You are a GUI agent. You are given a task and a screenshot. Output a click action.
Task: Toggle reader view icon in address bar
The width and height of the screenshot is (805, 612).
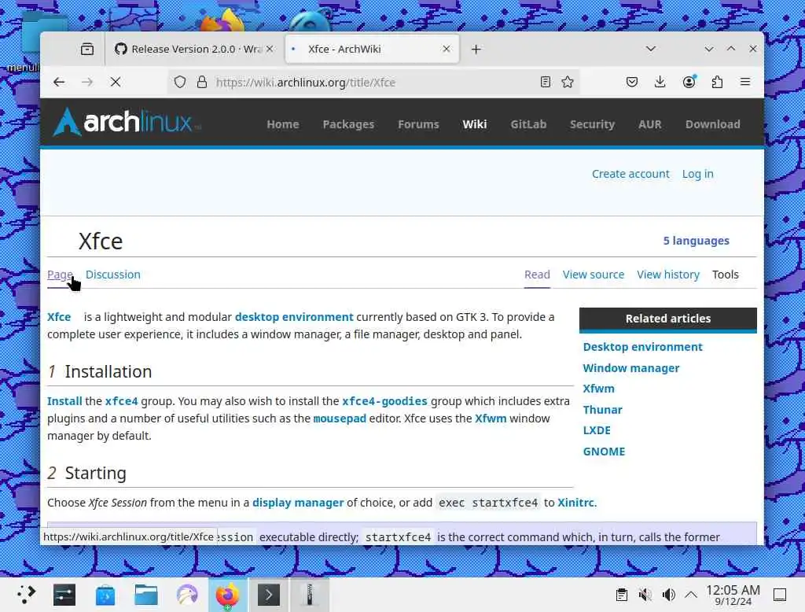(x=546, y=82)
